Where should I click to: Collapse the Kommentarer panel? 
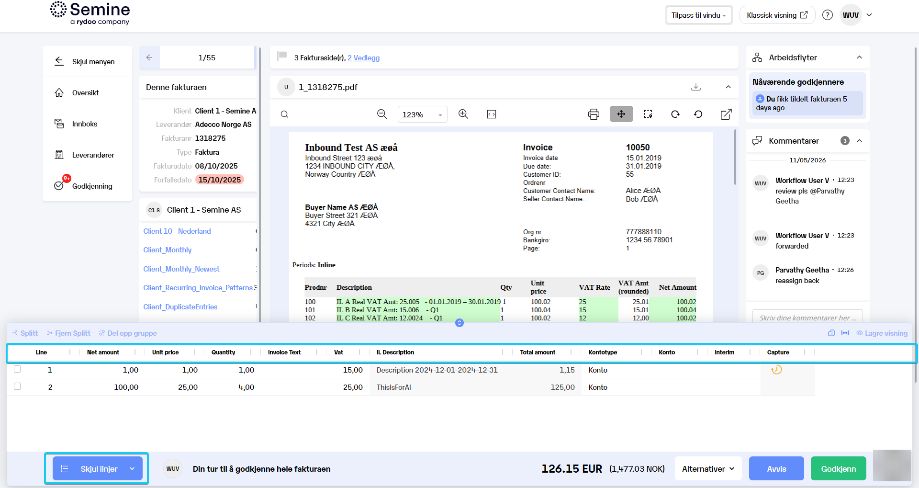pyautogui.click(x=859, y=141)
